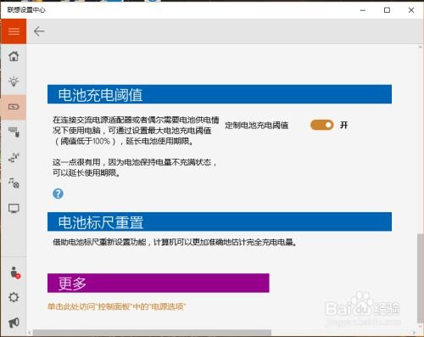Click the user icon with red badge
Viewport: 424px width, 337px height.
point(14,272)
